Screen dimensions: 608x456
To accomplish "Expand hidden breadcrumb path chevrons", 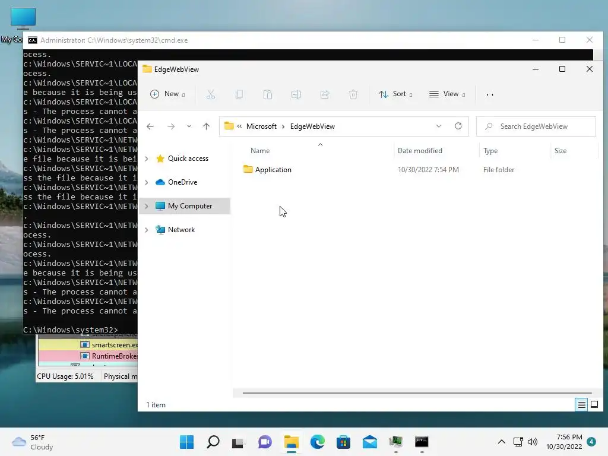I will [239, 126].
